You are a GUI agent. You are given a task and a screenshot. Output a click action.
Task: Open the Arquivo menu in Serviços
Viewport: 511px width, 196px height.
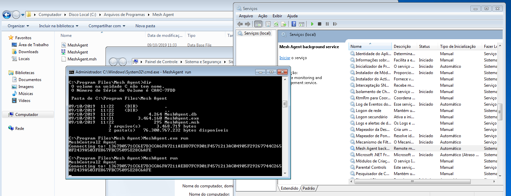(246, 16)
